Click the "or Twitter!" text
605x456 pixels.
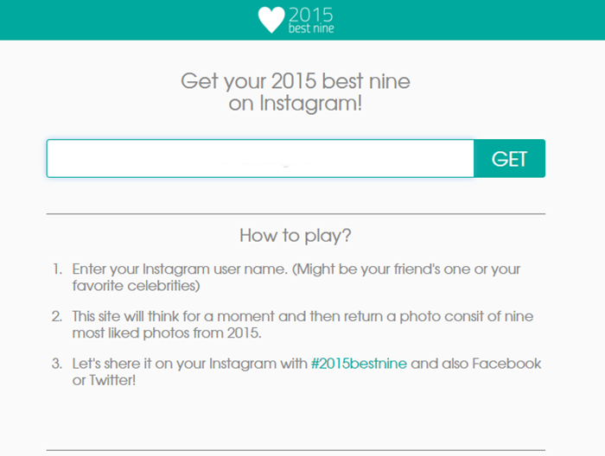tap(105, 381)
